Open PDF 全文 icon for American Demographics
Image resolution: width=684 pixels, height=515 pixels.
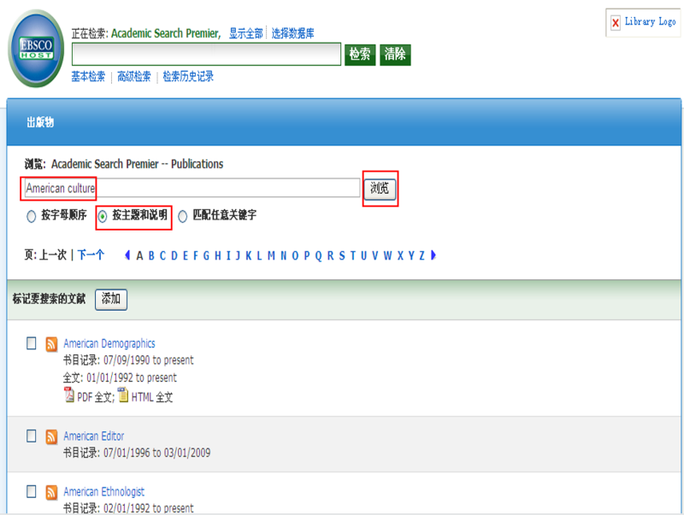point(69,395)
